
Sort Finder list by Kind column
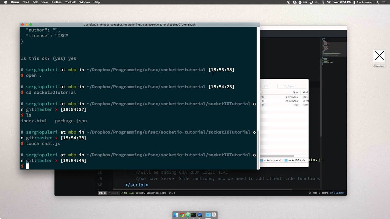point(305,92)
